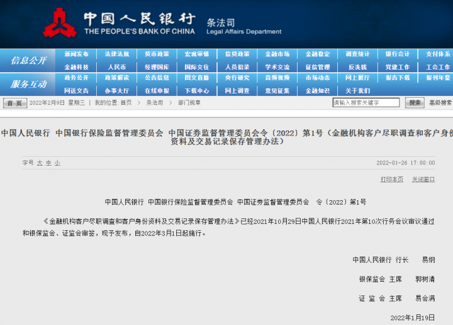Viewport: 453px width, 325px height.
Task: Open 金融科技 navigation item
Action: 76,67
